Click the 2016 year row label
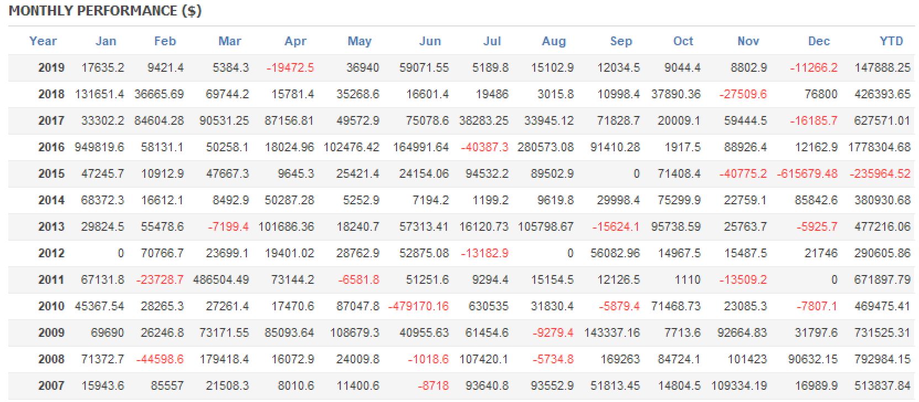 click(51, 147)
